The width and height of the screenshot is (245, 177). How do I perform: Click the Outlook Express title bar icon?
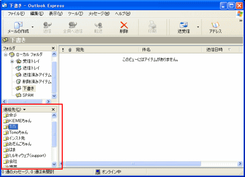click(4, 6)
